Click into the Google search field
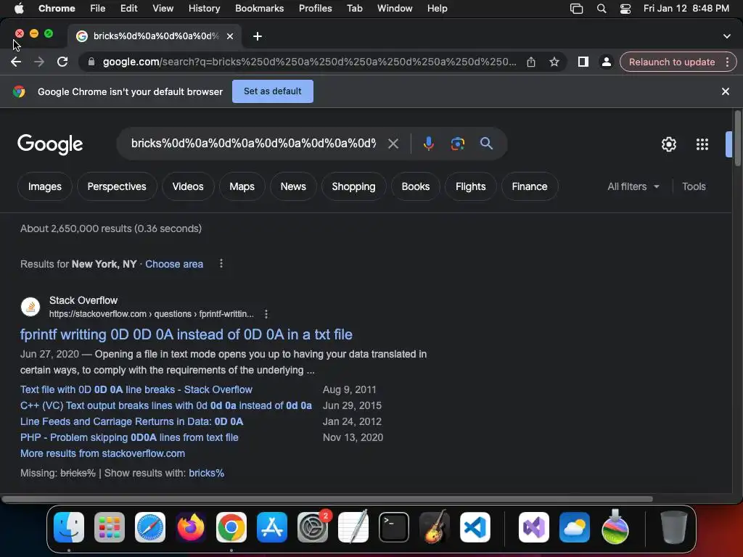Image resolution: width=743 pixels, height=557 pixels. pyautogui.click(x=253, y=144)
